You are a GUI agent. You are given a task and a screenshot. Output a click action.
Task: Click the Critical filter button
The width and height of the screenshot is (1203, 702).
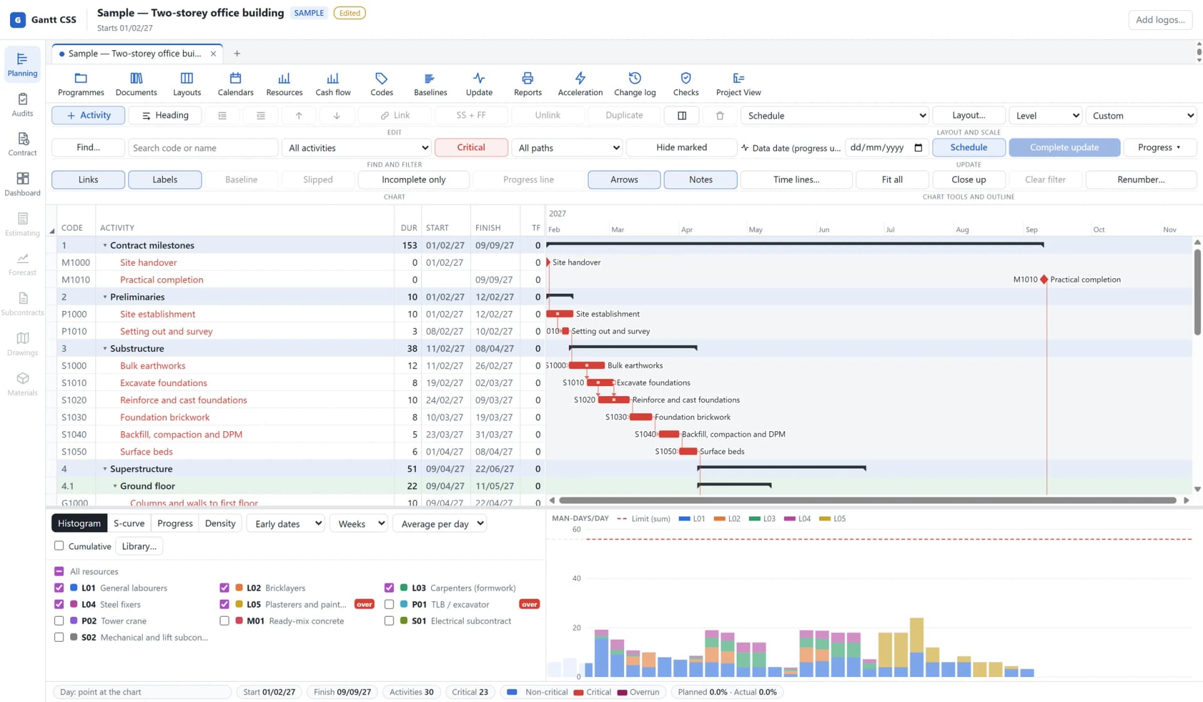pyautogui.click(x=471, y=147)
